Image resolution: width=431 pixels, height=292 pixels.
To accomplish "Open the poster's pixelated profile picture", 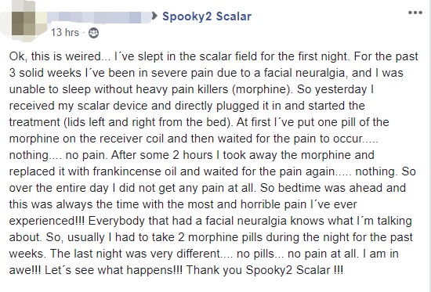I will pyautogui.click(x=23, y=22).
